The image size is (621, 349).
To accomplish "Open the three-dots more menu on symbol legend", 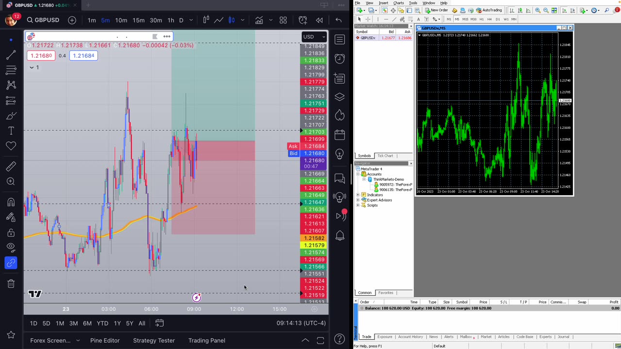I will (167, 36).
